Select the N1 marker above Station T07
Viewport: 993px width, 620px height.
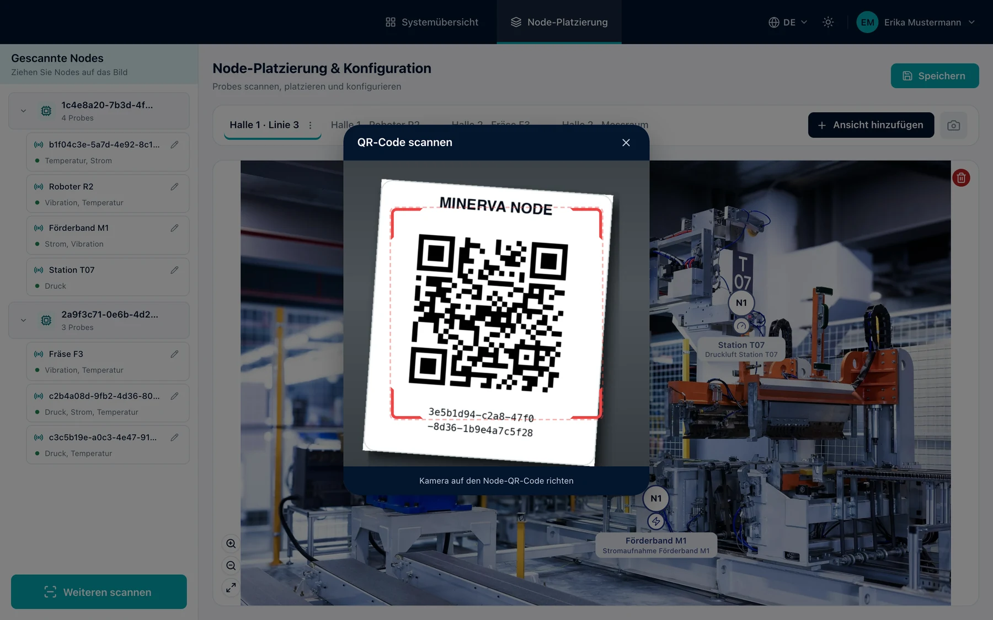click(x=741, y=303)
